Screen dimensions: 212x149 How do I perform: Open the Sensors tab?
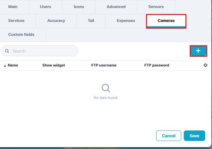click(156, 7)
